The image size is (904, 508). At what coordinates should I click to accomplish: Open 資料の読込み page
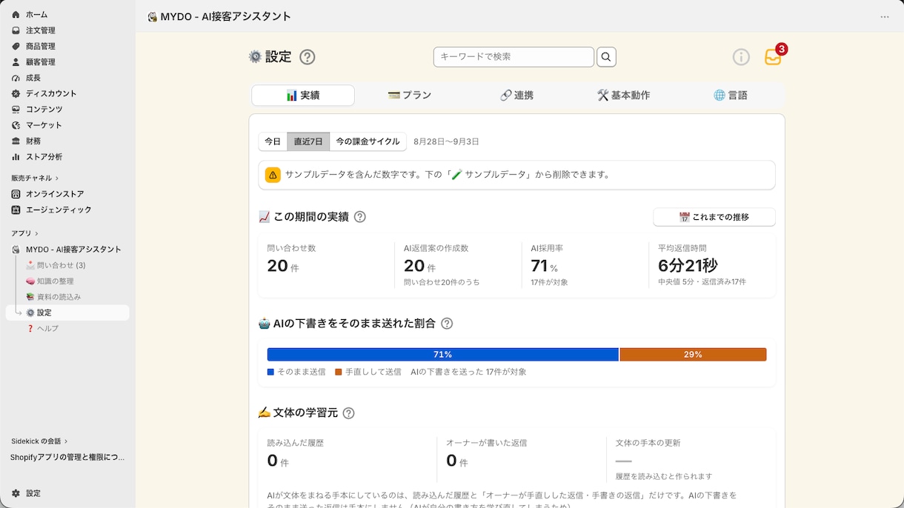coord(59,297)
